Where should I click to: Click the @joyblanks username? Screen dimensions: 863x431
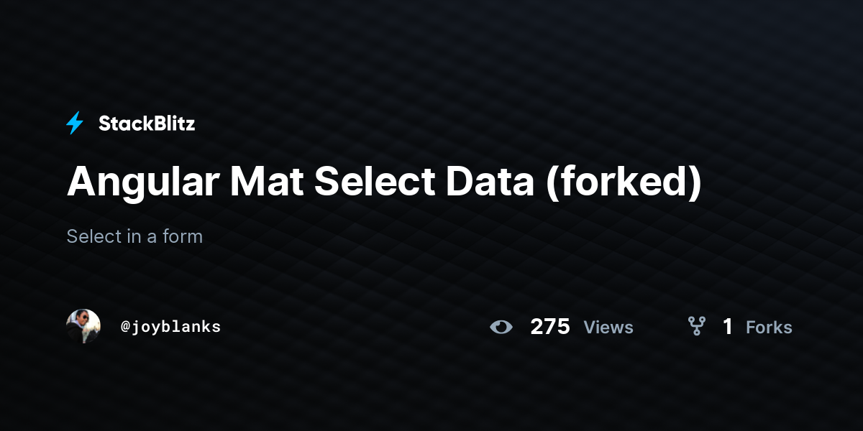coord(171,327)
